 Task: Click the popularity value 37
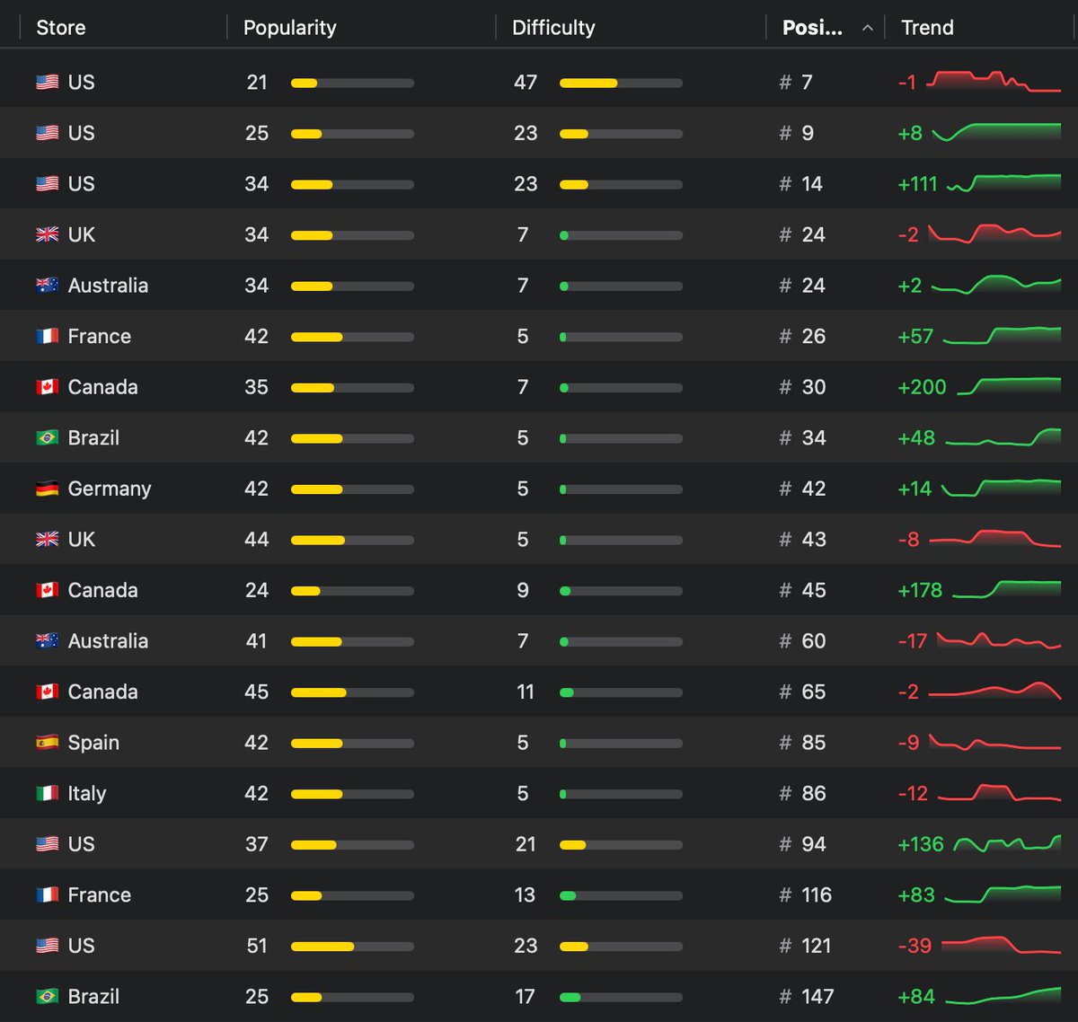coord(257,844)
